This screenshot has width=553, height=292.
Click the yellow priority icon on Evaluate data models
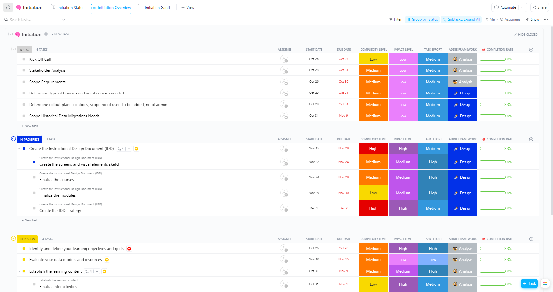coord(107,260)
